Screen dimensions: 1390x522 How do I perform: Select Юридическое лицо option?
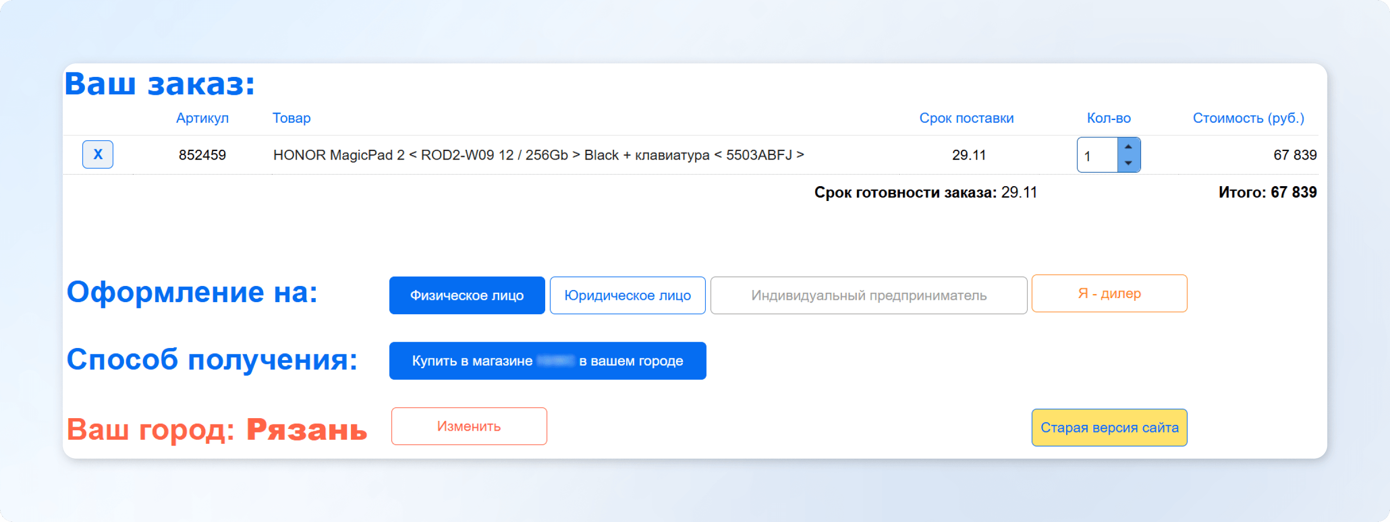627,295
